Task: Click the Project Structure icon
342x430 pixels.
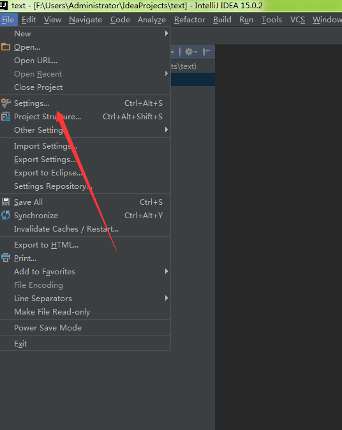Action: (x=6, y=117)
